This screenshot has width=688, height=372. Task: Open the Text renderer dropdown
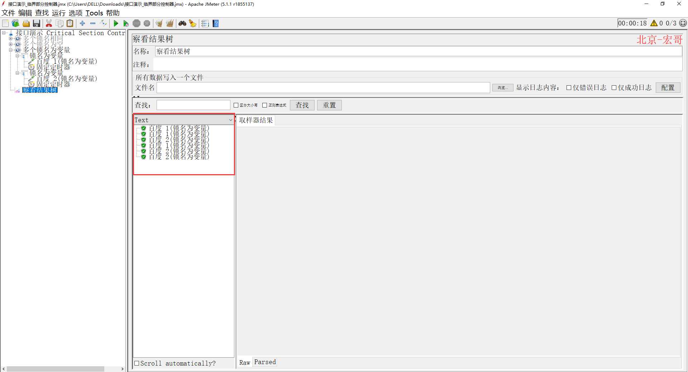(184, 120)
